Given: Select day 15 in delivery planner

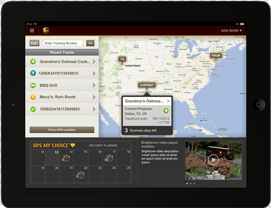Looking at the screenshot, I should coord(81,158).
